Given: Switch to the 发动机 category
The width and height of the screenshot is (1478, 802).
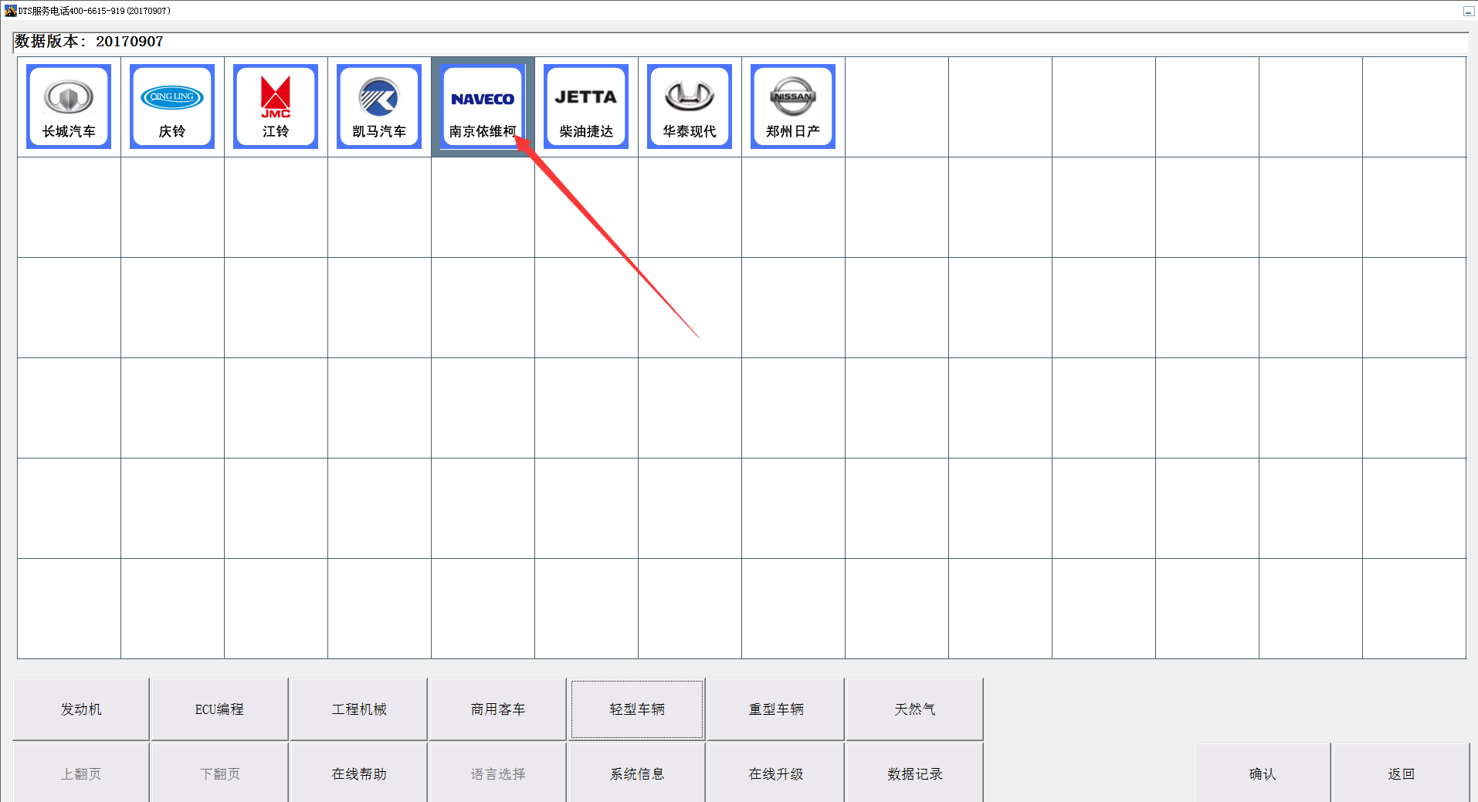Looking at the screenshot, I should click(81, 709).
